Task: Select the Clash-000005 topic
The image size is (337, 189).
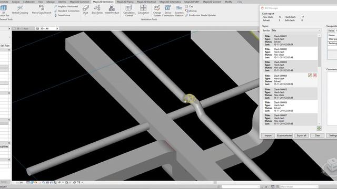Action: click(x=291, y=93)
